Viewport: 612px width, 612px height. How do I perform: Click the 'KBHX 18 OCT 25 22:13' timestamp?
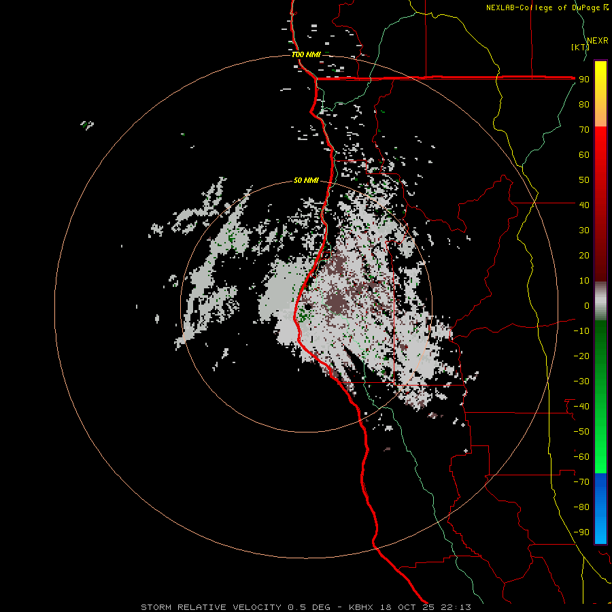pos(410,607)
